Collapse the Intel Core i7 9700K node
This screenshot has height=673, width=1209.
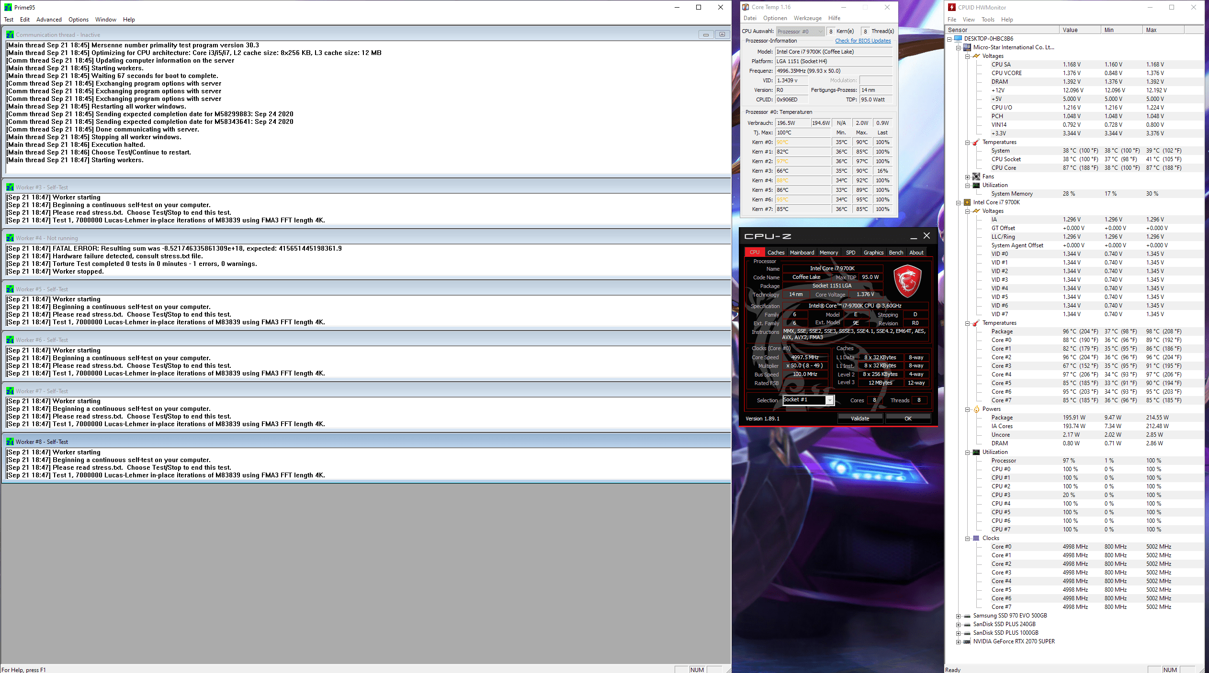[x=958, y=202]
